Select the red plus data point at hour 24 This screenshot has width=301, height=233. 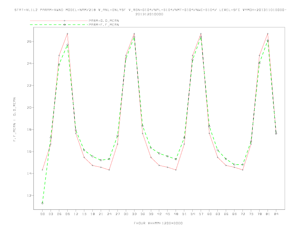109,170
